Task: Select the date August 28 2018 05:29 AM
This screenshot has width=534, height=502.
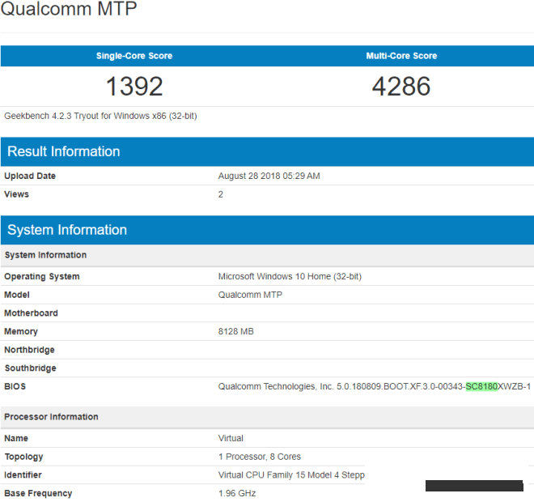Action: click(x=269, y=176)
